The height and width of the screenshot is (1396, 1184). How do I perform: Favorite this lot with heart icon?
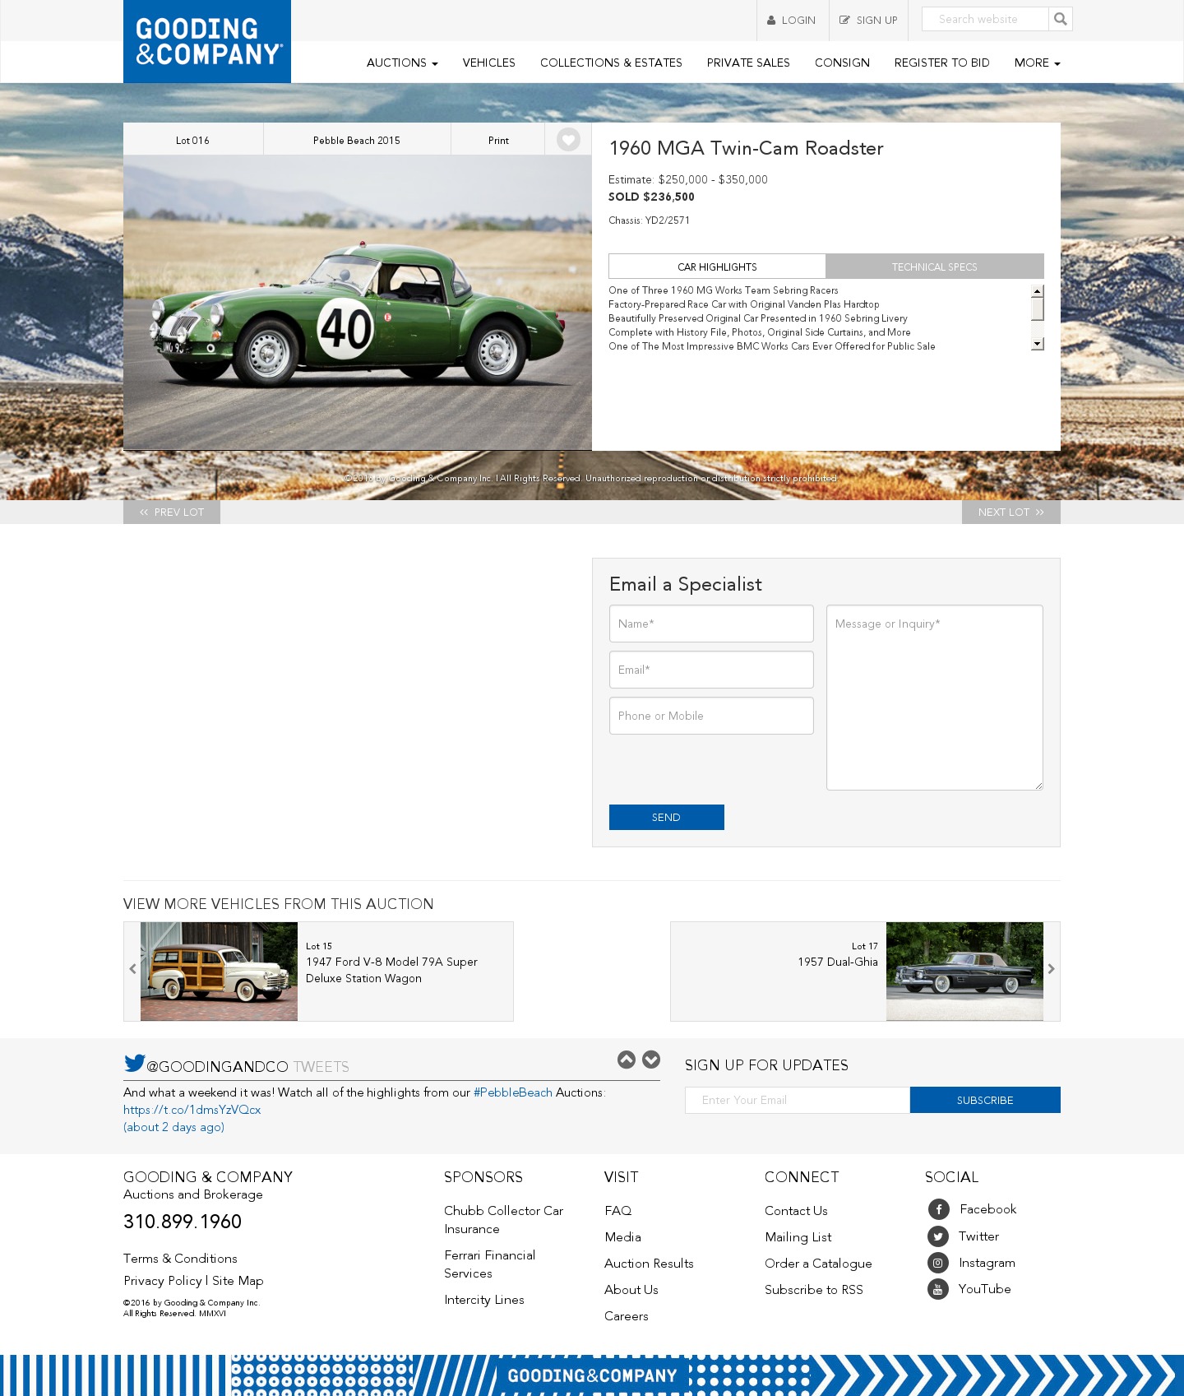click(568, 140)
